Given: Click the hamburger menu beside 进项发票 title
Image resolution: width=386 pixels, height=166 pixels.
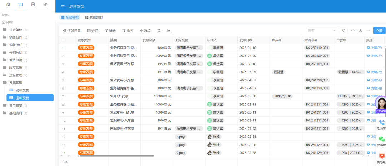Looking at the screenshot, I should [63, 6].
